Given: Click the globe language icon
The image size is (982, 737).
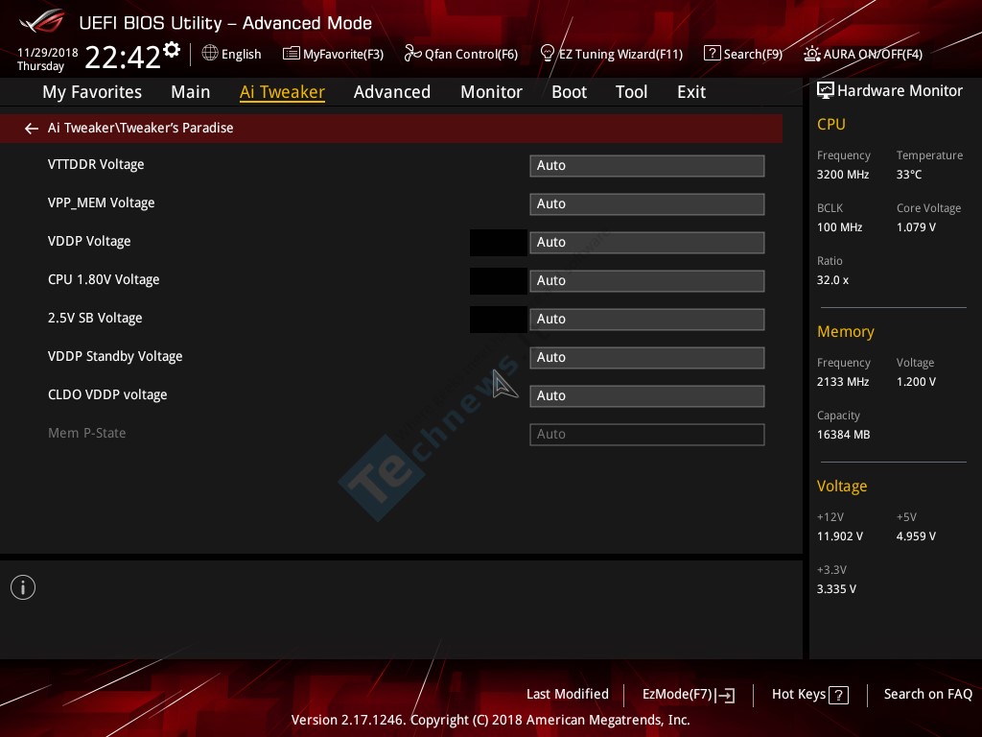Looking at the screenshot, I should pos(210,53).
